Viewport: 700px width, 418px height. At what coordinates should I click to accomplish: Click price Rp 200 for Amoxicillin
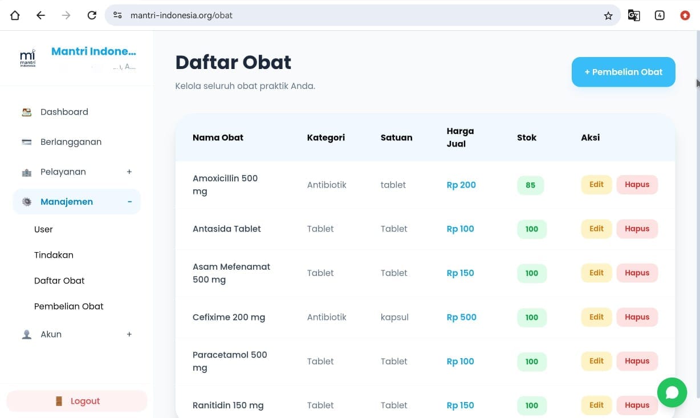(x=461, y=185)
